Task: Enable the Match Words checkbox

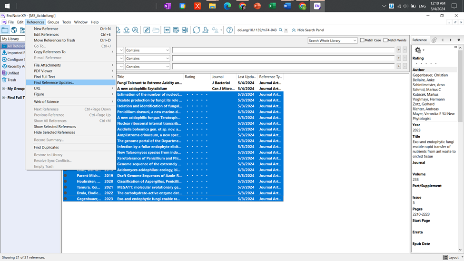Action: pos(385,40)
